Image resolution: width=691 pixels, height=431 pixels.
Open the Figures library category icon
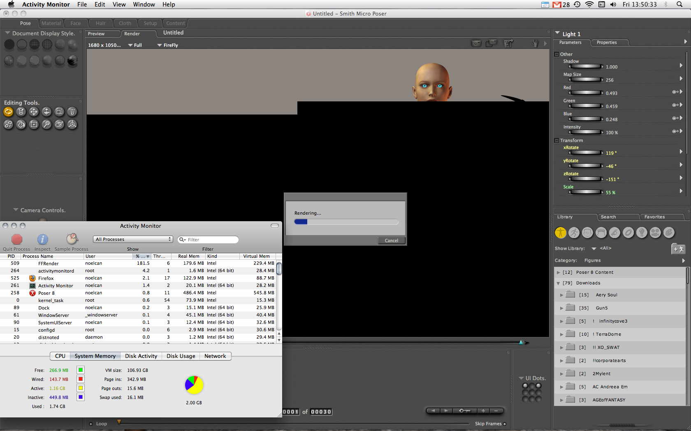(x=560, y=233)
